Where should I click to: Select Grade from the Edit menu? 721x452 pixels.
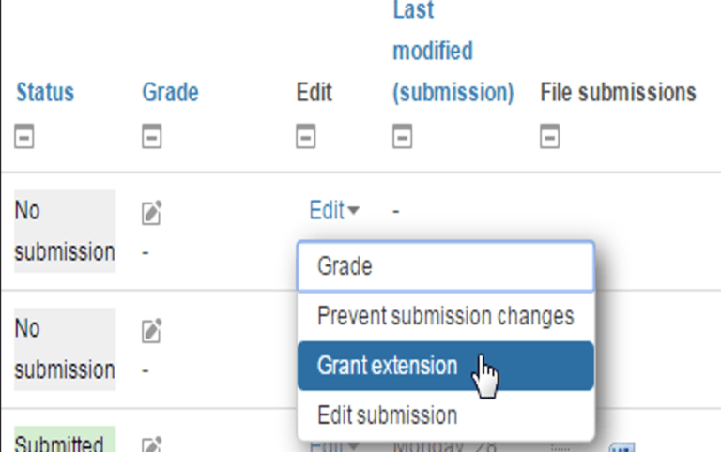(x=445, y=266)
